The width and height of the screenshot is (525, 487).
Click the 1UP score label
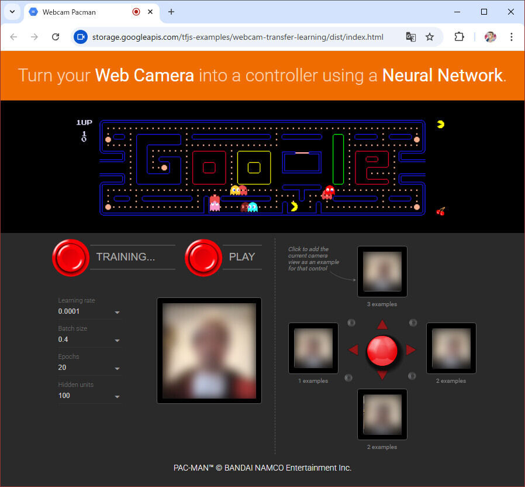tap(84, 122)
